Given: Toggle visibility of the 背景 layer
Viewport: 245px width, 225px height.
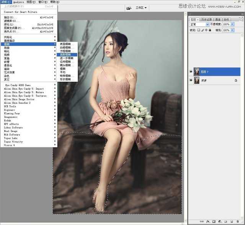Looking at the screenshot, I should (191, 80).
